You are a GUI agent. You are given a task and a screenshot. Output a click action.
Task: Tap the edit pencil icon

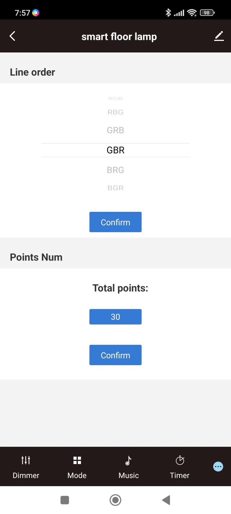[x=219, y=36]
